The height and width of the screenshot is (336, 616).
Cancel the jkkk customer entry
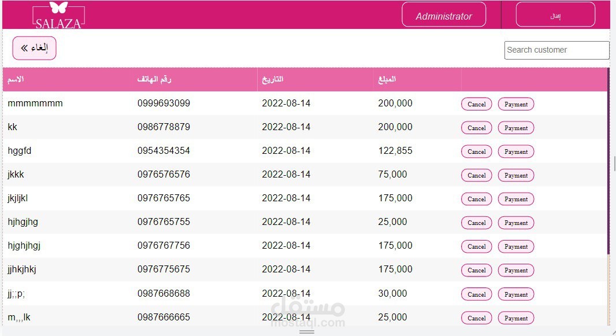tap(477, 175)
